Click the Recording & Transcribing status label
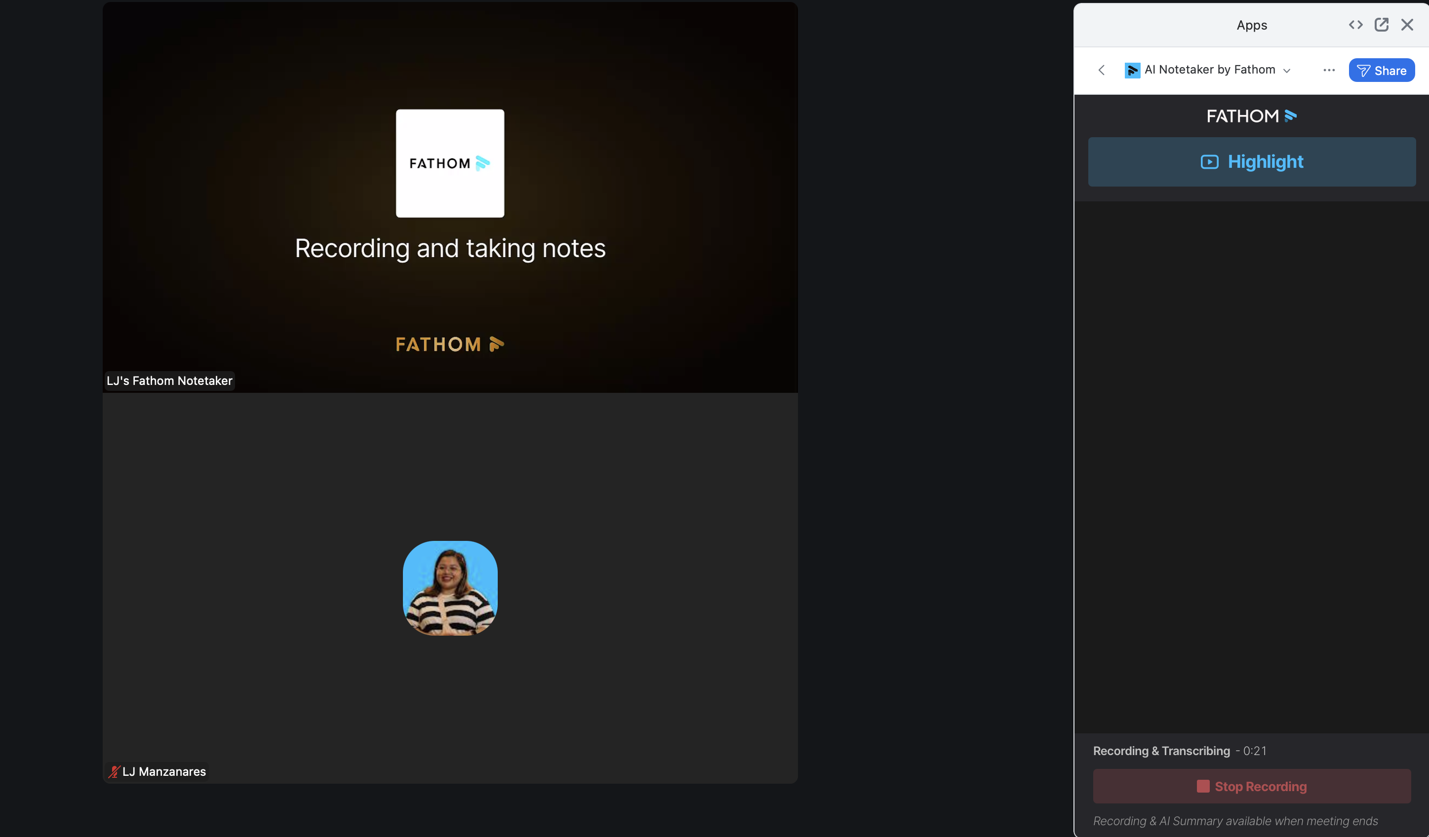This screenshot has height=837, width=1429. [1161, 751]
